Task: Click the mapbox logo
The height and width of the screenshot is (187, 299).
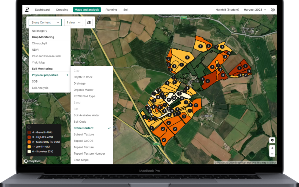Action: (x=32, y=161)
